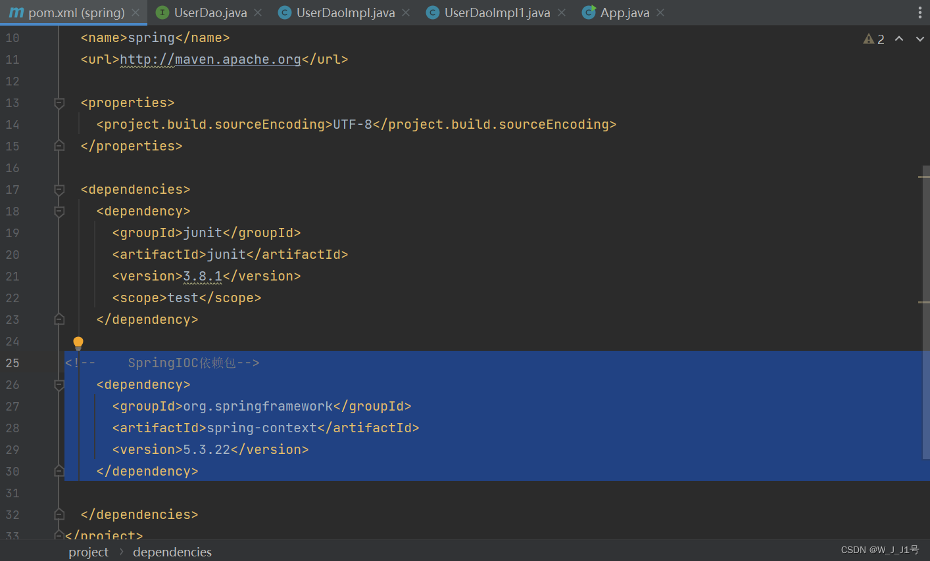Open the UserDaoImpl.java tab
This screenshot has height=561, width=930.
(346, 12)
